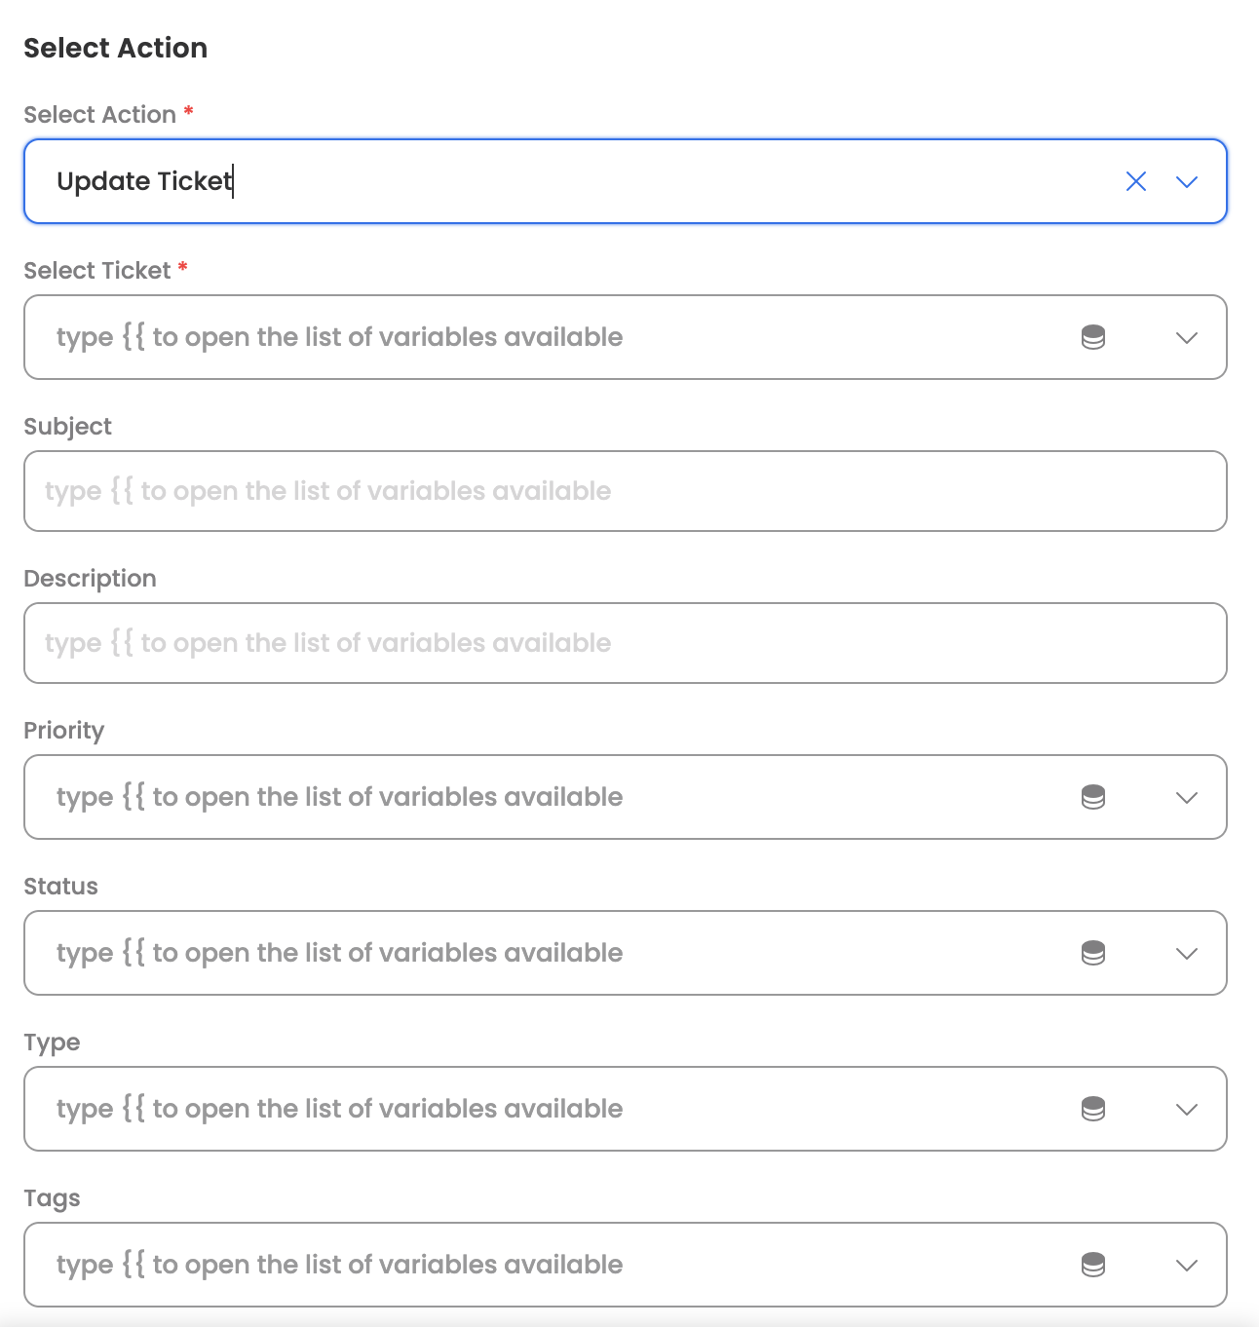
Task: Click the Update Ticket text in Select Action
Action: tap(144, 181)
